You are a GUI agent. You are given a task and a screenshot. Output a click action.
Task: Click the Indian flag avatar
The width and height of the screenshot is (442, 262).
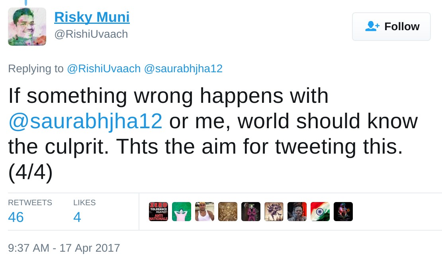pyautogui.click(x=320, y=212)
